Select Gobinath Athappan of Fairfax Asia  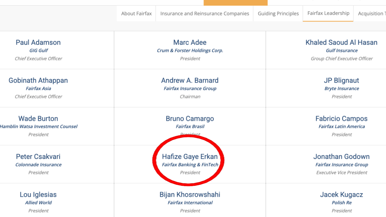click(38, 80)
